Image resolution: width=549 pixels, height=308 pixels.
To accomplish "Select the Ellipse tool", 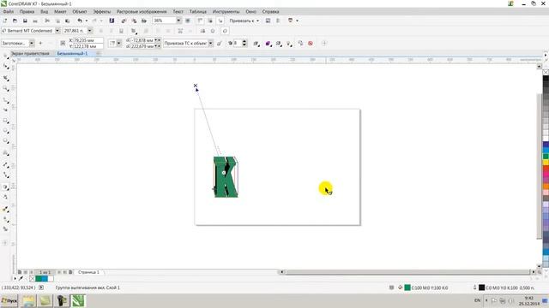I will [6, 131].
